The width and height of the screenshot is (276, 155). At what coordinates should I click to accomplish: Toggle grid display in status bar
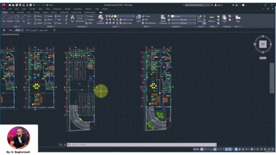[x=202, y=149]
